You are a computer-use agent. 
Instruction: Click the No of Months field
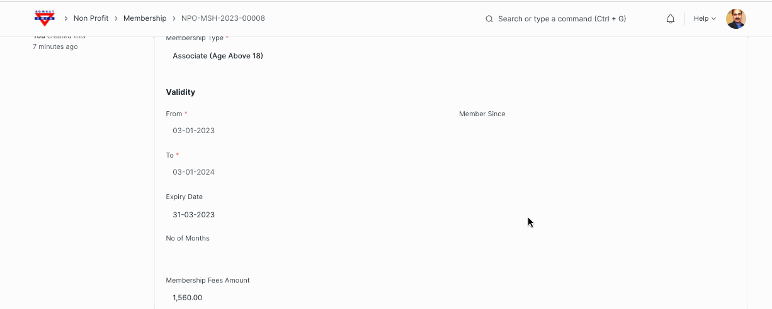(x=302, y=256)
